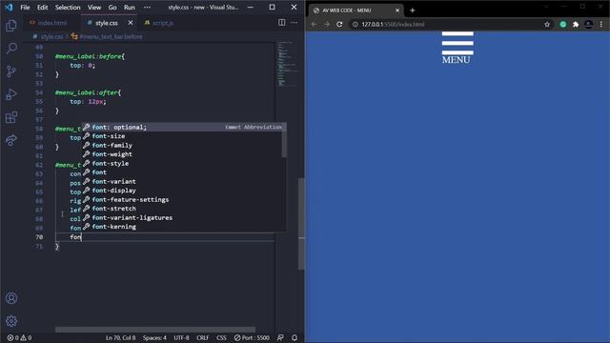
Task: Open the Source Control view
Action: tap(11, 71)
